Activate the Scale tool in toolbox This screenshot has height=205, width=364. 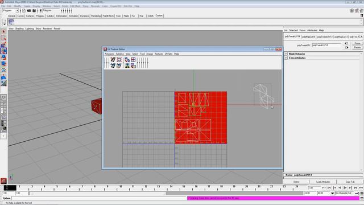tap(3, 64)
